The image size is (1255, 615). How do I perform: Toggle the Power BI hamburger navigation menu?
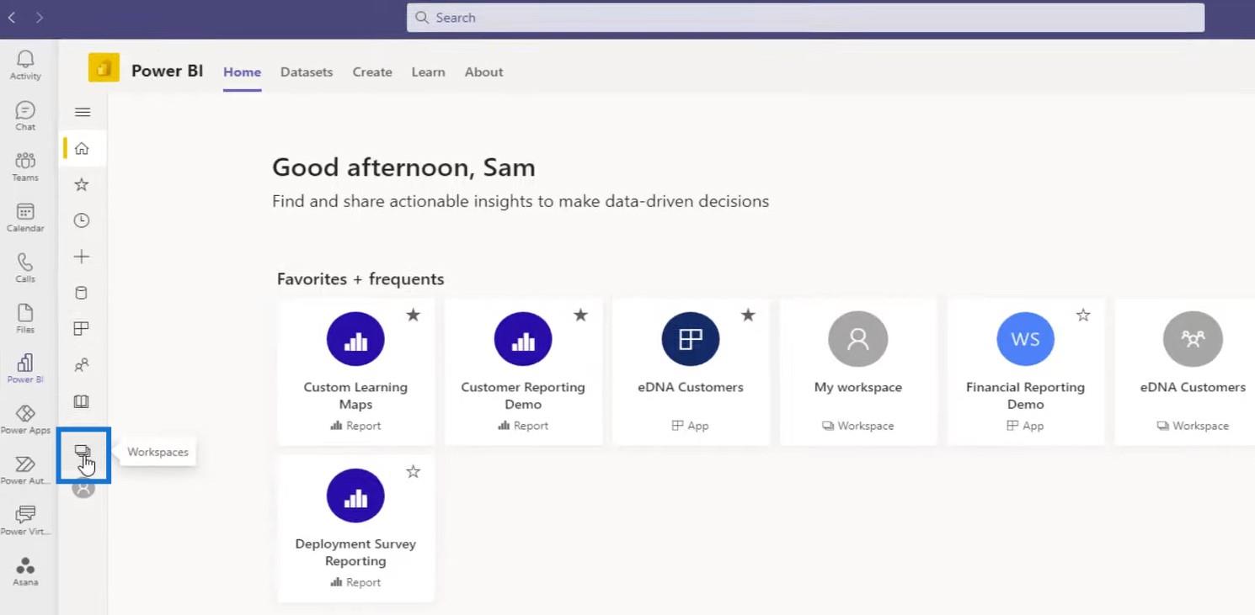tap(83, 112)
